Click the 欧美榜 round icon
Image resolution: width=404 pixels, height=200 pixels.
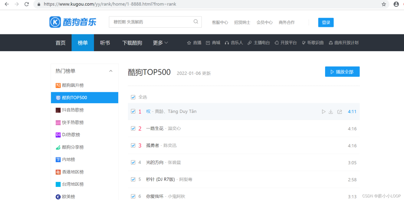pos(58,197)
